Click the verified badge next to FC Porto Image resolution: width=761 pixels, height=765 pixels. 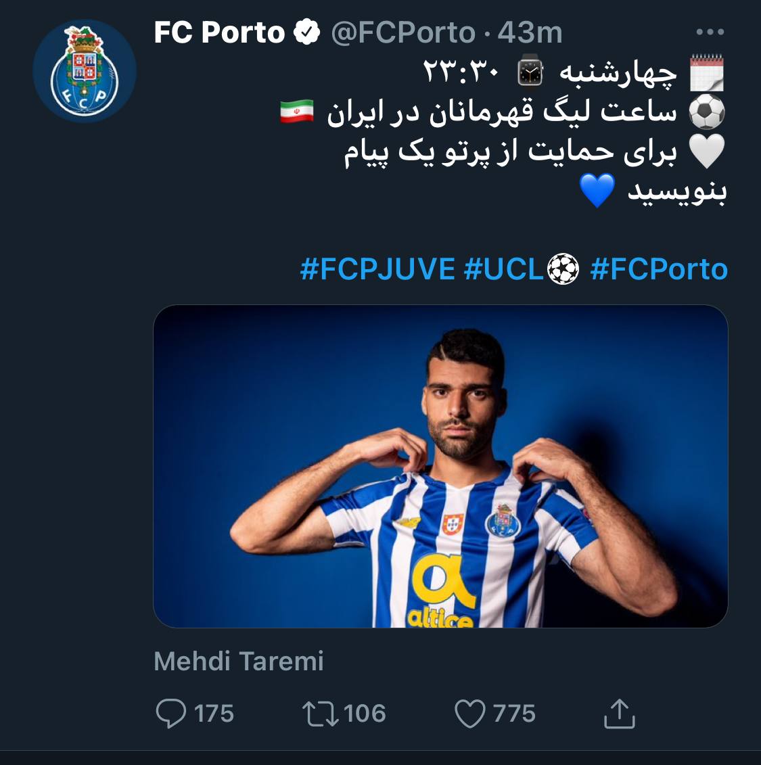tap(306, 32)
